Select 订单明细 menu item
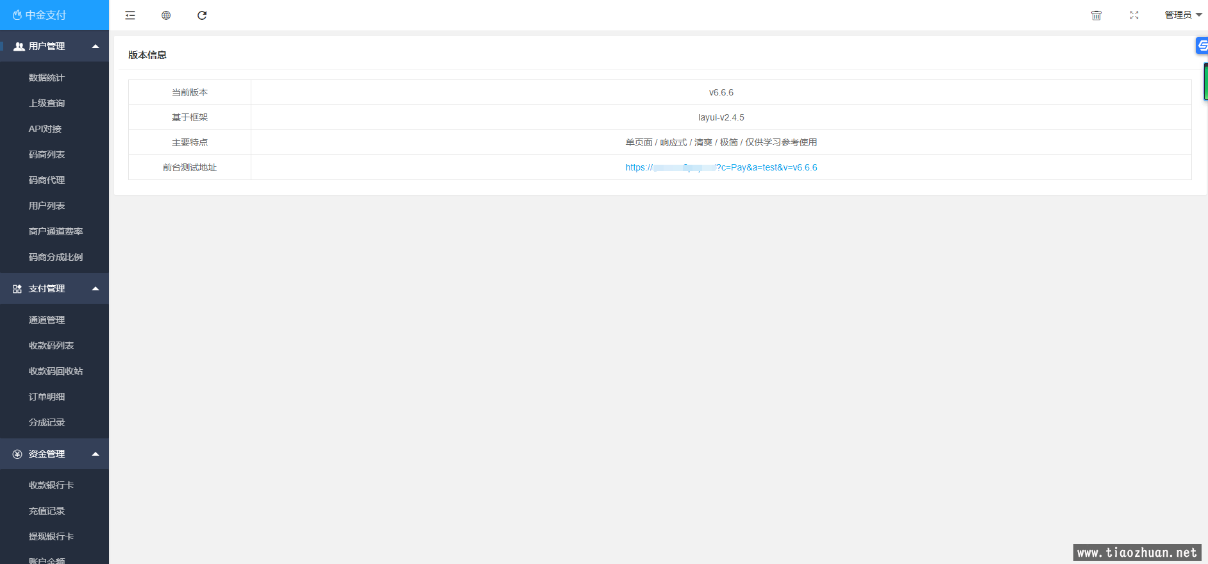 (x=47, y=397)
